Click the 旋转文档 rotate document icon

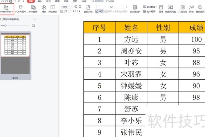(88, 7)
